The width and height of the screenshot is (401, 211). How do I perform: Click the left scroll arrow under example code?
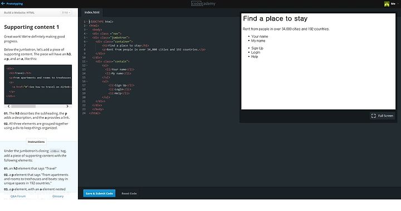tap(9, 106)
